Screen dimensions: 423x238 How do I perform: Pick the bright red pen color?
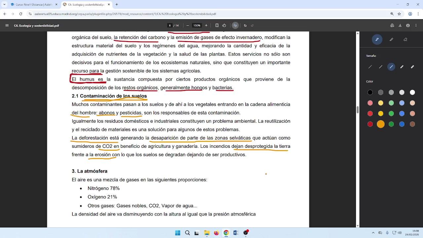(x=370, y=114)
